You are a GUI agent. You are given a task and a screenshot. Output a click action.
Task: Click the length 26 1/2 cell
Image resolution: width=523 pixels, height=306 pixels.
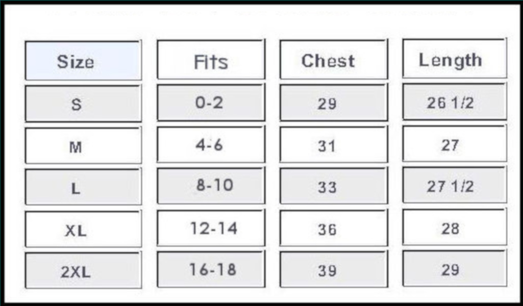[x=455, y=101]
